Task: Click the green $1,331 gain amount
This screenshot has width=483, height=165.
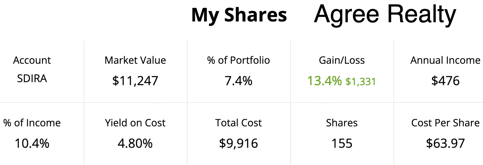Action: [x=361, y=82]
